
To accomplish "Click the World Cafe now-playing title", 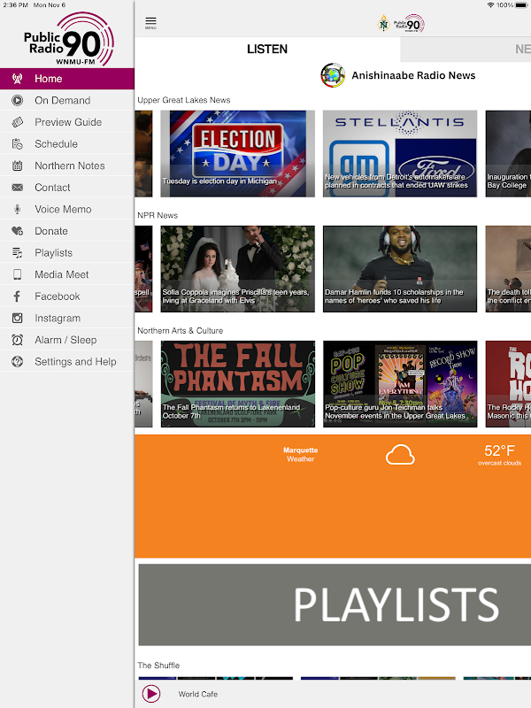I will click(197, 694).
